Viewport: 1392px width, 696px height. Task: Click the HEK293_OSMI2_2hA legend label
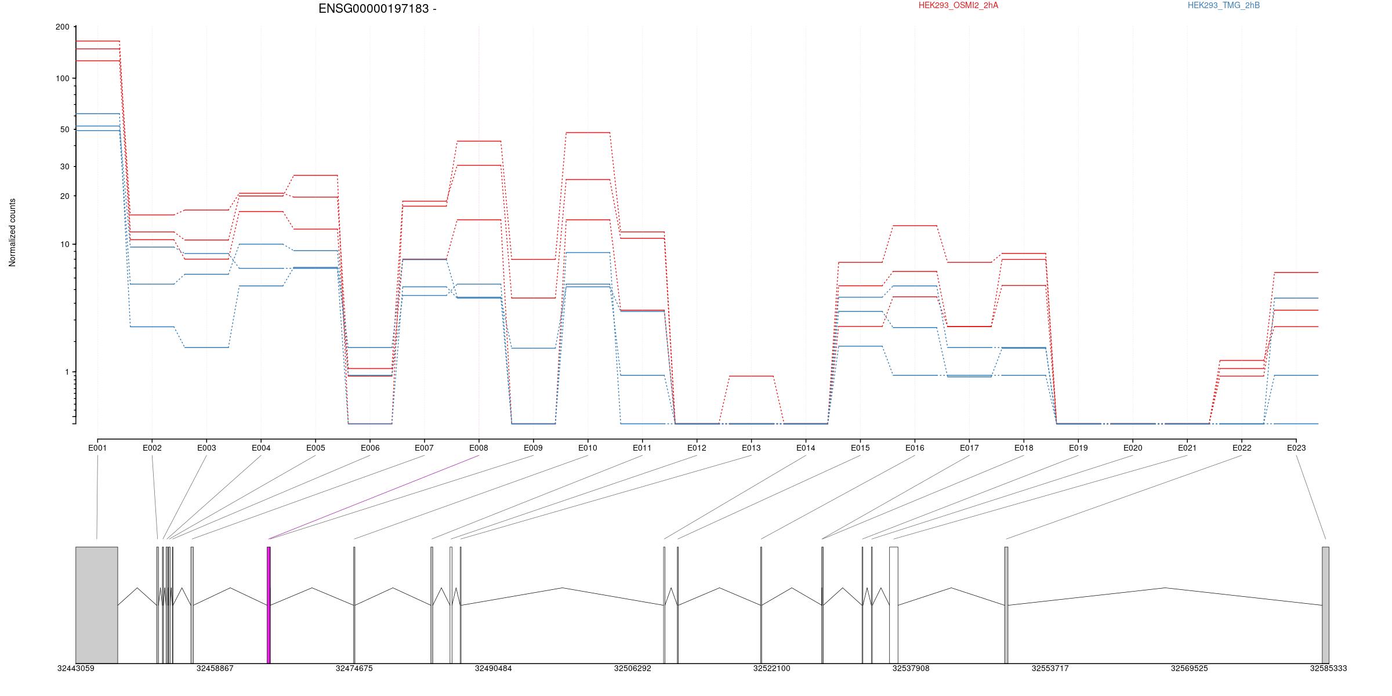[958, 5]
